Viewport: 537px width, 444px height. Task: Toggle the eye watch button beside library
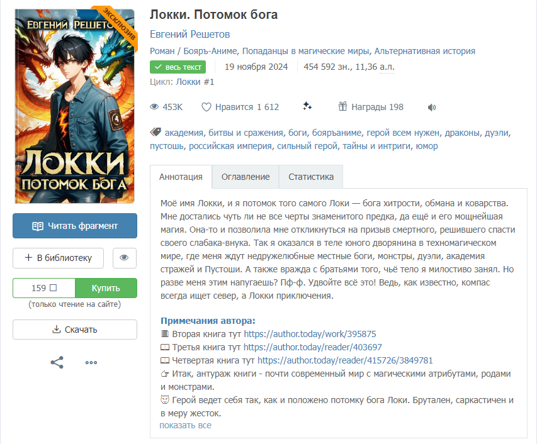124,257
